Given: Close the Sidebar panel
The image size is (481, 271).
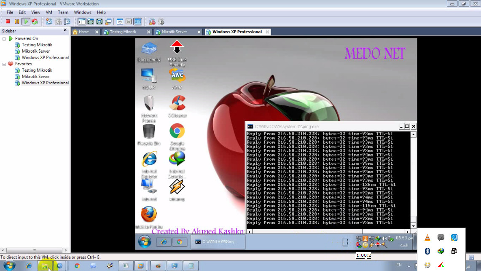Looking at the screenshot, I should pyautogui.click(x=65, y=30).
